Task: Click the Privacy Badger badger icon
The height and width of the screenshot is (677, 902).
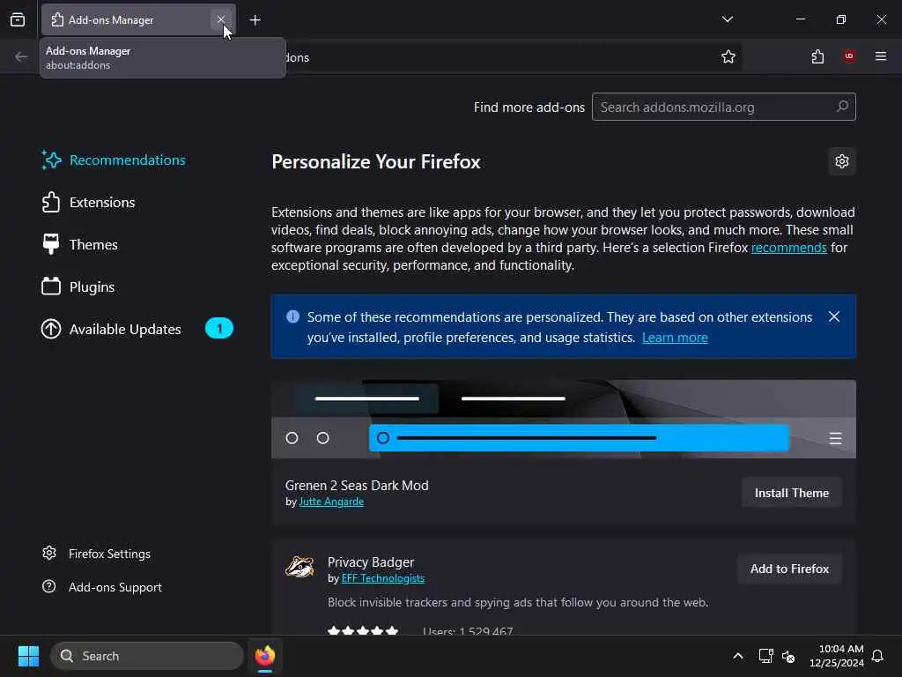Action: [x=299, y=567]
